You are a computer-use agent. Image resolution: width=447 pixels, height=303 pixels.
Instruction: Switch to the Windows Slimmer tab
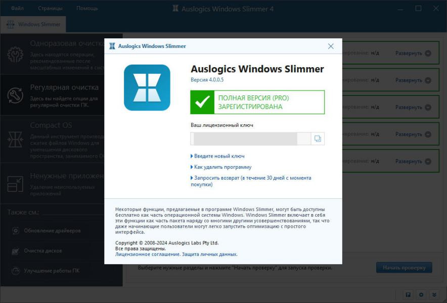33,24
